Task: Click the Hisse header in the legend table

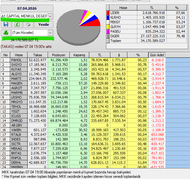Action: tap(123, 8)
